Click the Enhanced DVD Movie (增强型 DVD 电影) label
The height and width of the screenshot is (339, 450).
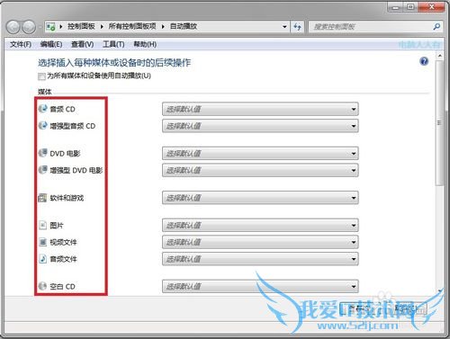[x=76, y=170]
